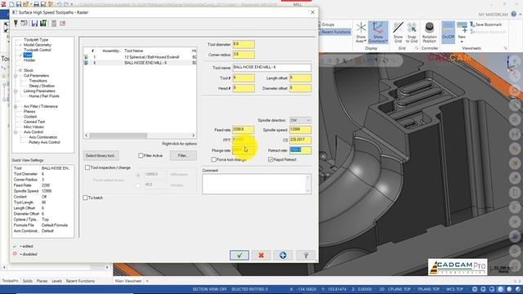Switch to the Solids manager tab
This screenshot has height=294, width=523.
tap(27, 281)
